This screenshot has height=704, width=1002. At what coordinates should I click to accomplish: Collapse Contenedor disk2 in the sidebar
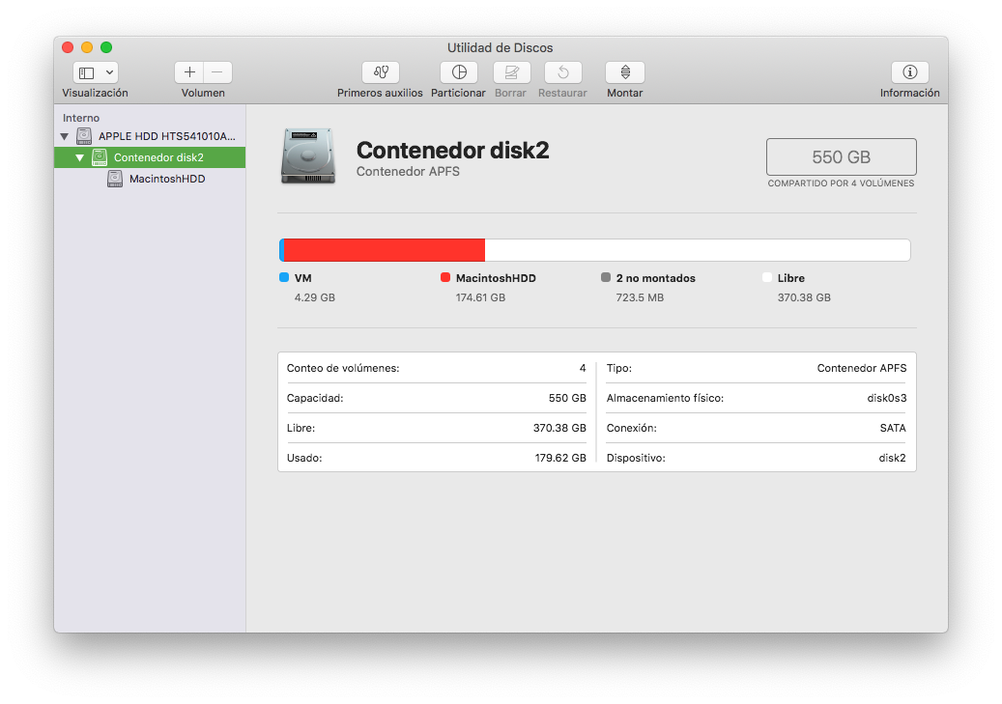tap(79, 156)
